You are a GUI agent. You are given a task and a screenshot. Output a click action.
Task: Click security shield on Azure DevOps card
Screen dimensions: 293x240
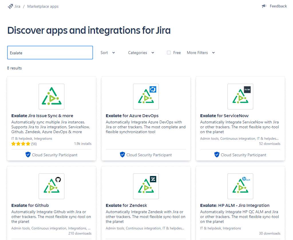pyautogui.click(x=122, y=155)
